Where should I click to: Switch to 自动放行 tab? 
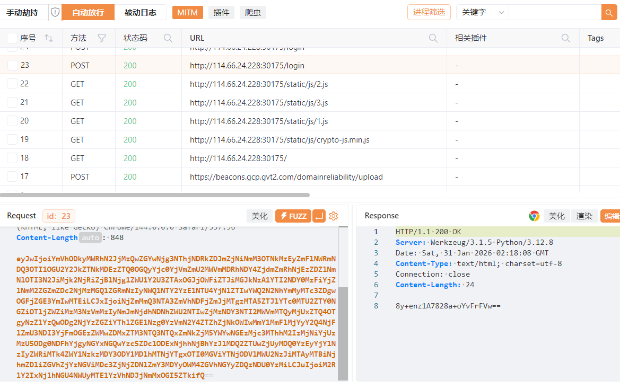pos(88,12)
